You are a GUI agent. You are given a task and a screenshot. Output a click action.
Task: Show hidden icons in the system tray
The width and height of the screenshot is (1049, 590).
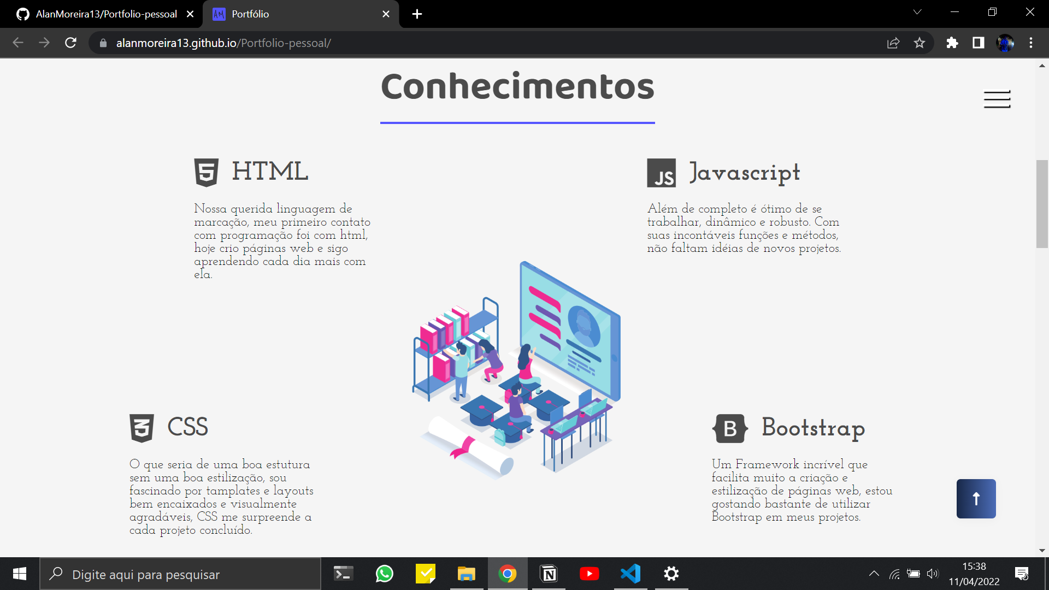click(x=874, y=574)
